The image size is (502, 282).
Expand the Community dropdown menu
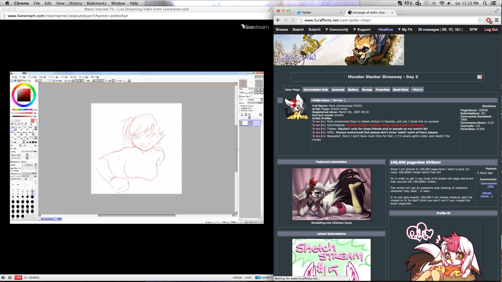(x=337, y=30)
